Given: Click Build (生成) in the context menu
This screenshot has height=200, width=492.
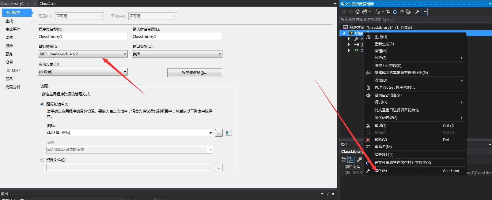Looking at the screenshot, I should [414, 37].
